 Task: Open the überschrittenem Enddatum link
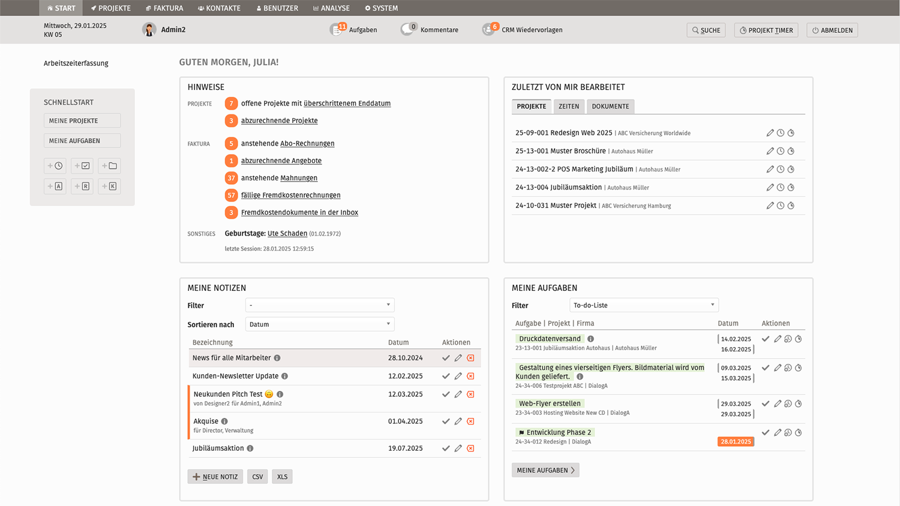click(347, 104)
